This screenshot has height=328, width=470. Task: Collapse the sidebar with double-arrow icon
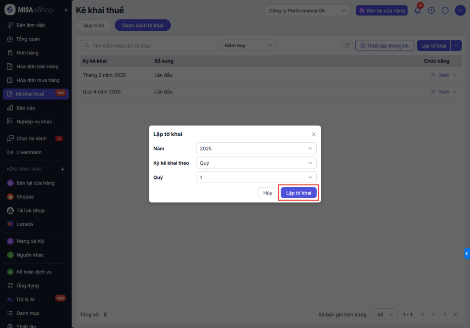coord(66,10)
